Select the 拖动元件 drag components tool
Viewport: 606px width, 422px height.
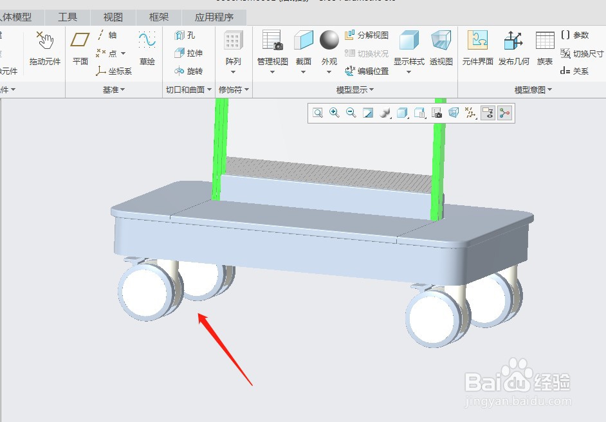(x=45, y=48)
